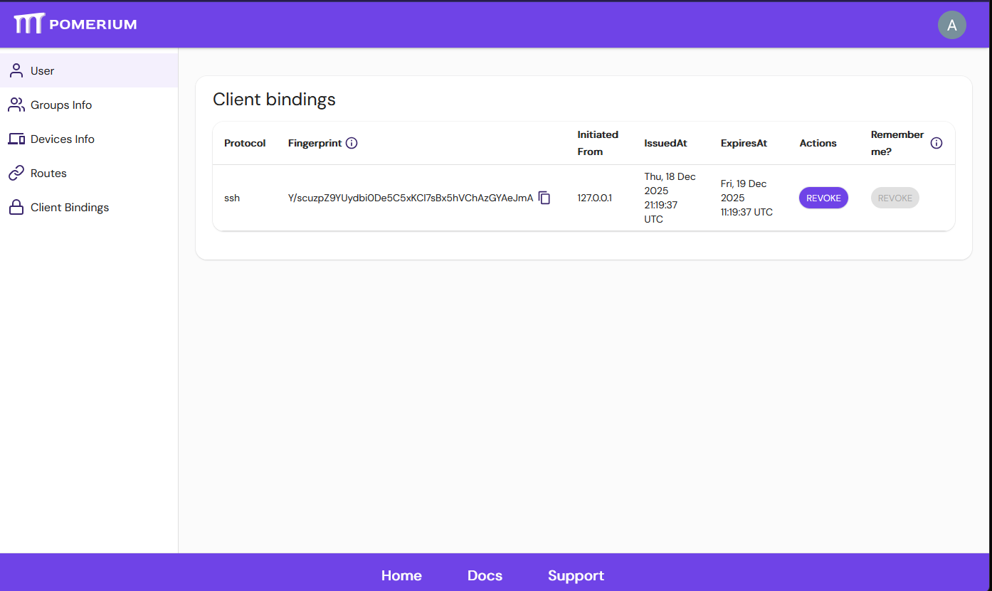This screenshot has height=591, width=992.
Task: Click the Groups Info people icon
Action: click(x=16, y=105)
